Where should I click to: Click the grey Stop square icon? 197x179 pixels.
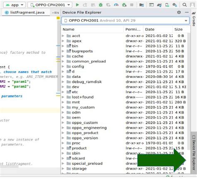[x=132, y=5]
